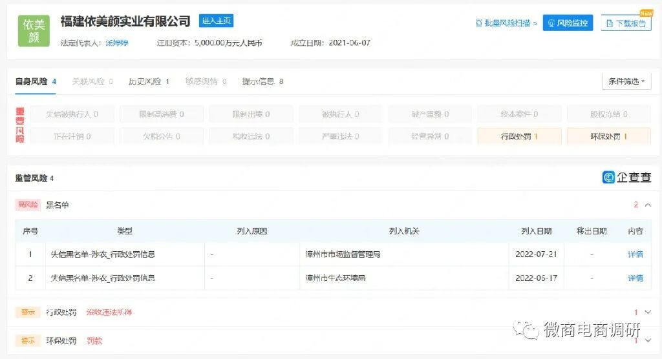Start 批量风险扫描 batch risk scan
Image resolution: width=662 pixels, height=359 pixels.
point(506,23)
